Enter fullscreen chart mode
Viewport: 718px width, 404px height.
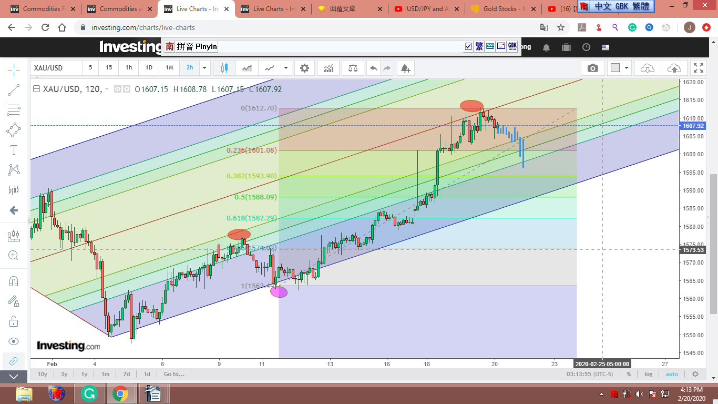pyautogui.click(x=699, y=68)
